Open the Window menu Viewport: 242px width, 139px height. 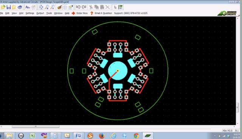[58, 13]
